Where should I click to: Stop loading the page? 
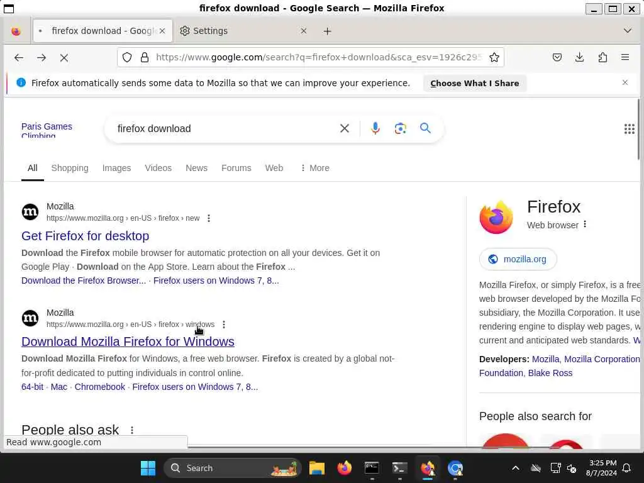tap(64, 57)
